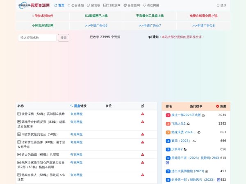
Task: Open the 51影源网 nav link
Action: [112, 5]
